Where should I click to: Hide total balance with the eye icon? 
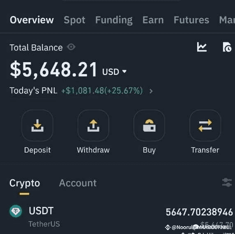[x=71, y=47]
